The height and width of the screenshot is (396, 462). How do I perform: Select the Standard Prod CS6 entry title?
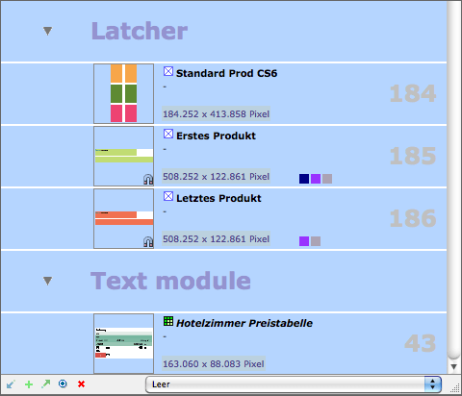pyautogui.click(x=226, y=73)
